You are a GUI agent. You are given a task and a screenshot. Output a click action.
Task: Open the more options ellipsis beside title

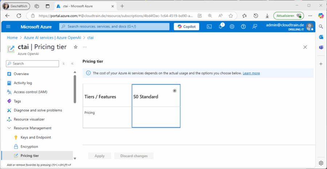[84, 47]
